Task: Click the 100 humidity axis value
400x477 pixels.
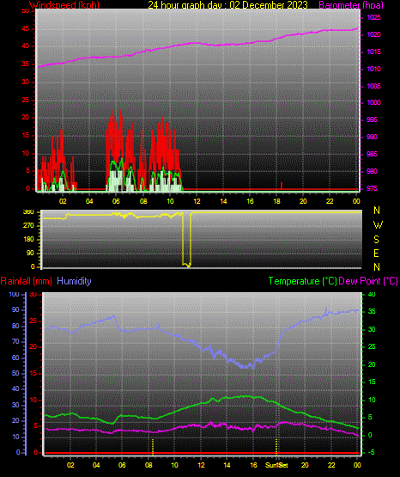Action: click(15, 294)
